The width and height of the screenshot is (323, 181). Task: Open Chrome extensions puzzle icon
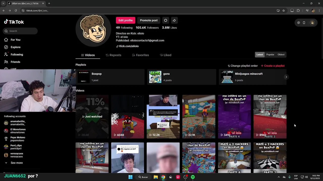[x=298, y=11]
